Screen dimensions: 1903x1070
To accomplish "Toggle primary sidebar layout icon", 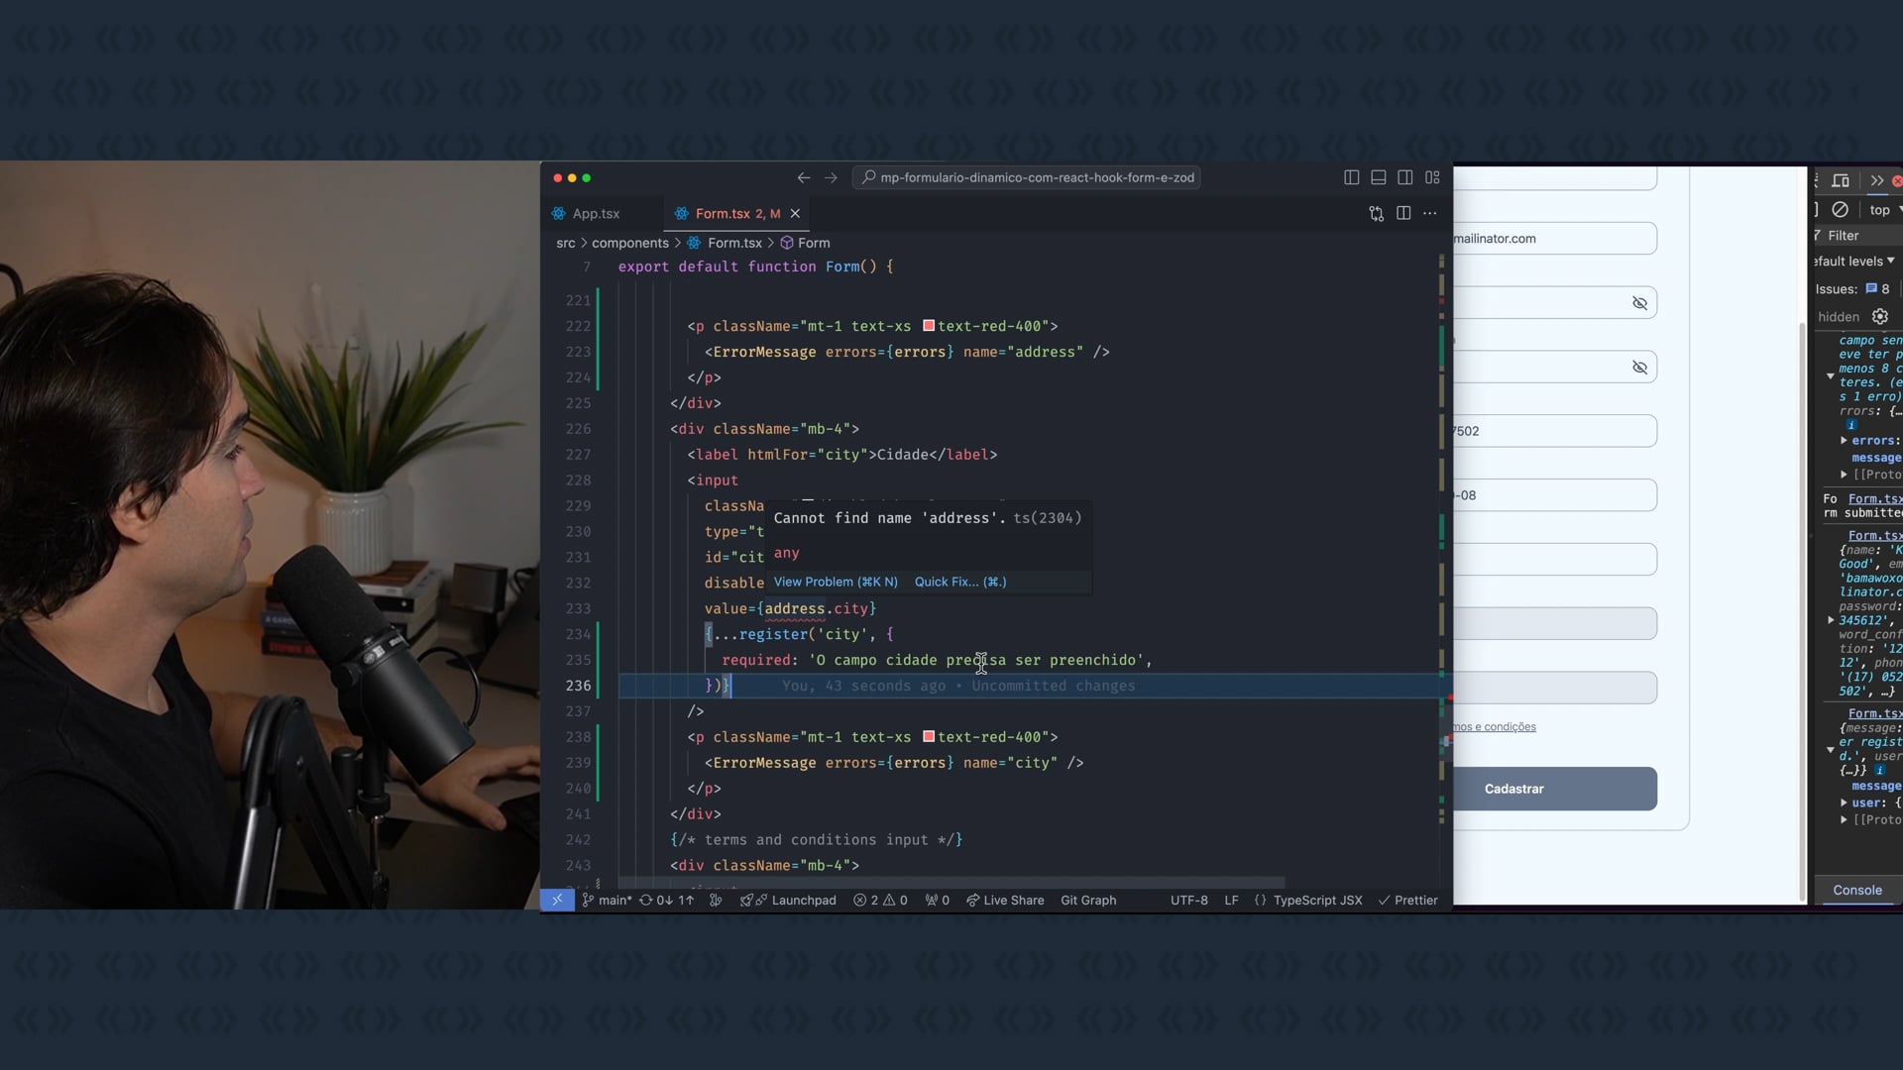I will (x=1351, y=177).
